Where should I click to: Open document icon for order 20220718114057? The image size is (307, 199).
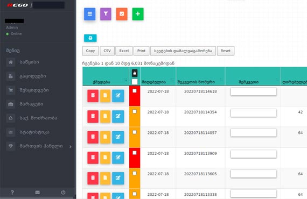[106, 137]
